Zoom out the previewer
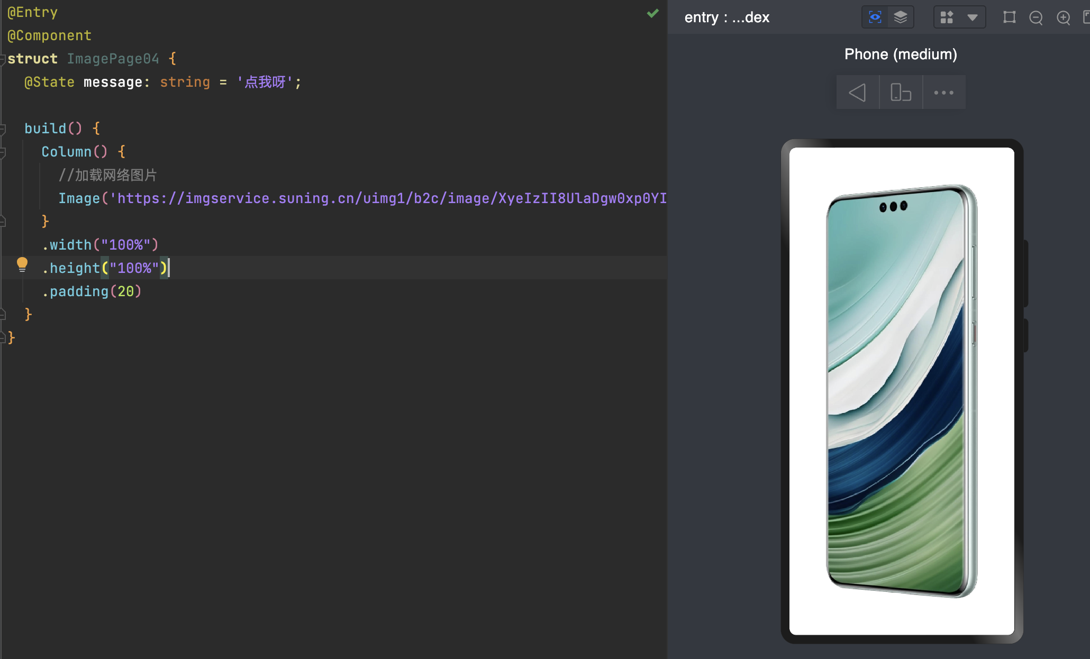 click(x=1036, y=18)
